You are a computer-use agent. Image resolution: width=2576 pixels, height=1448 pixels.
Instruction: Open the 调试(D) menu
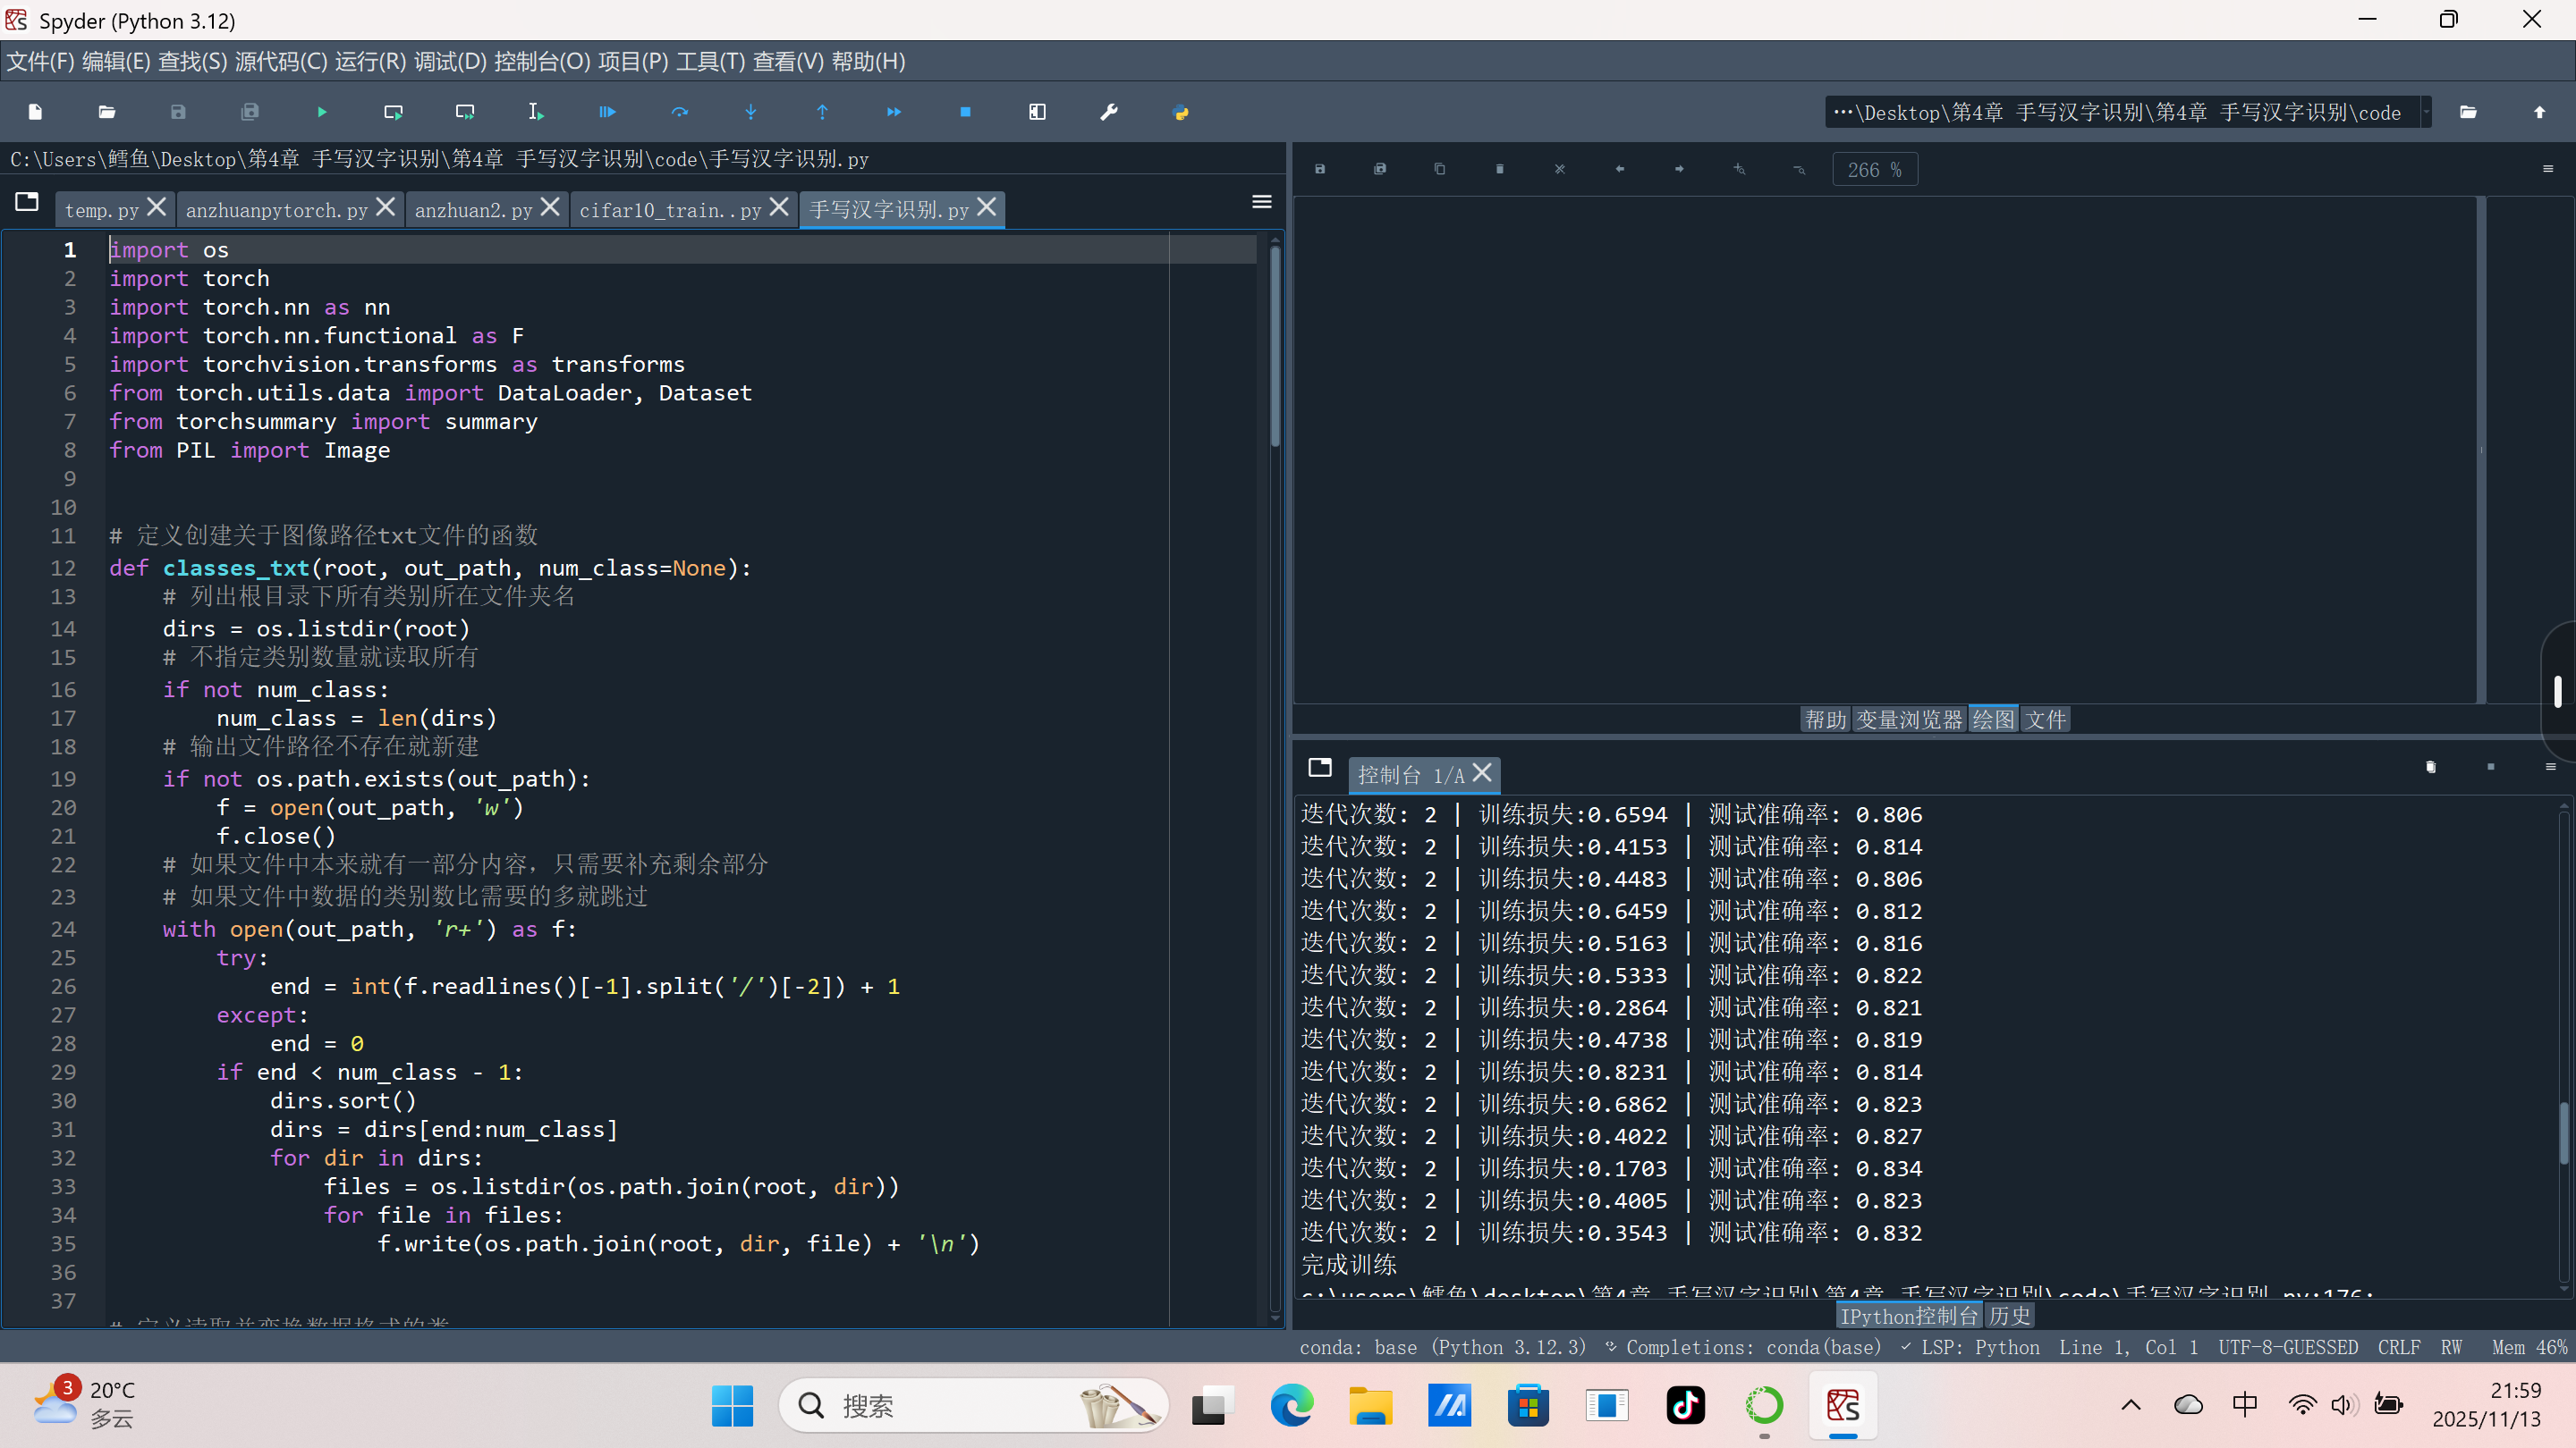click(450, 62)
